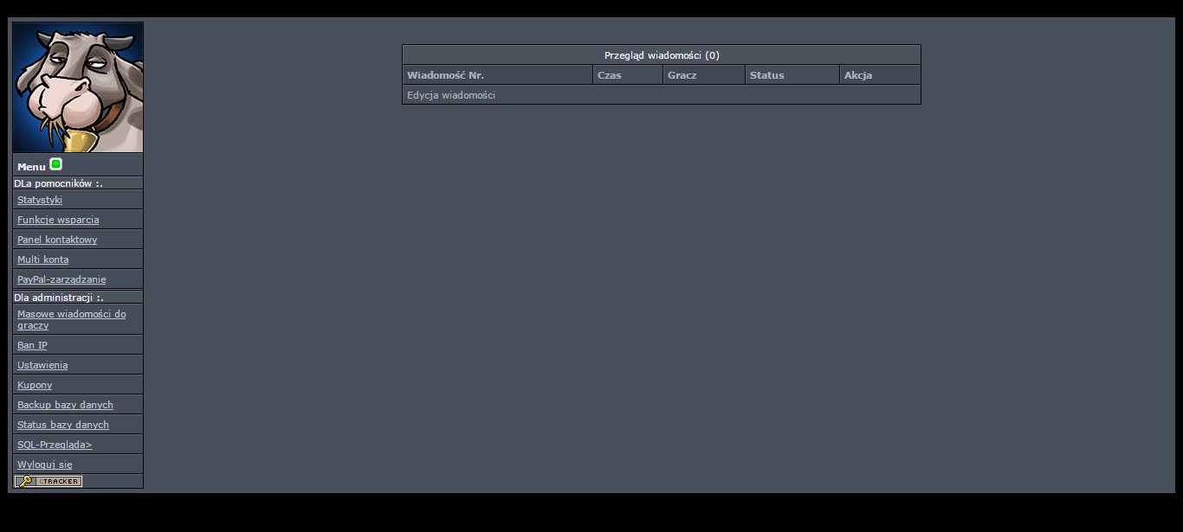1183x532 pixels.
Task: Click the Status column header
Action: point(792,75)
